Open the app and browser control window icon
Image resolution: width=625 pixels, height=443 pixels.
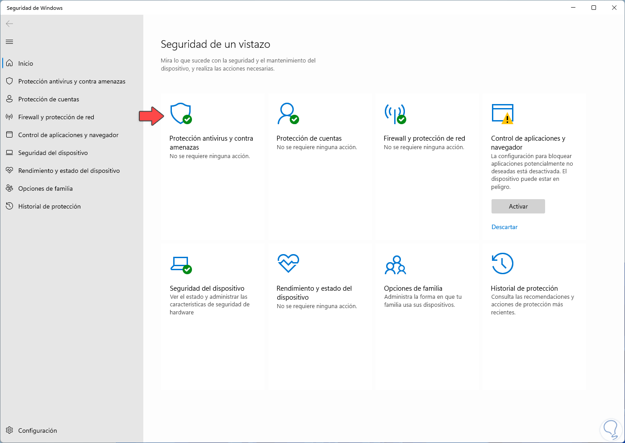(502, 113)
